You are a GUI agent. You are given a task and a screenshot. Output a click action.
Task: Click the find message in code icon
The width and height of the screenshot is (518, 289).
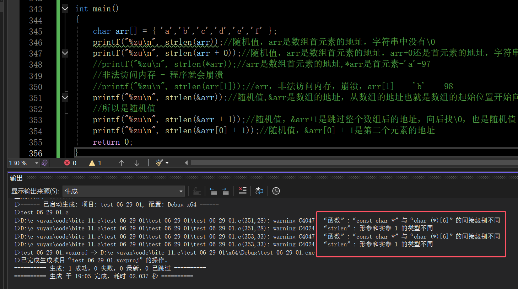(197, 191)
